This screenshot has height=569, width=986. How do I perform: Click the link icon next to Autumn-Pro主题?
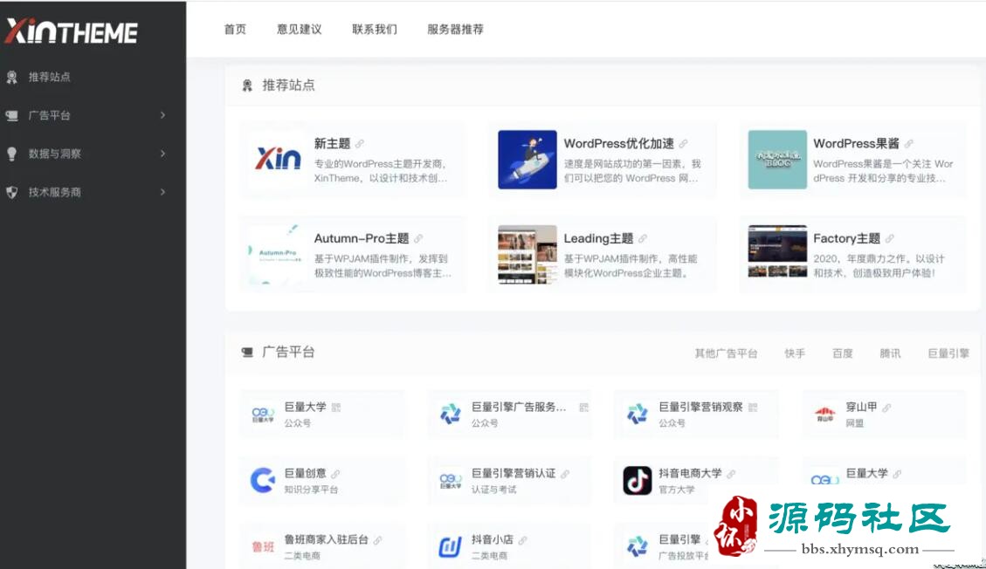pos(418,238)
